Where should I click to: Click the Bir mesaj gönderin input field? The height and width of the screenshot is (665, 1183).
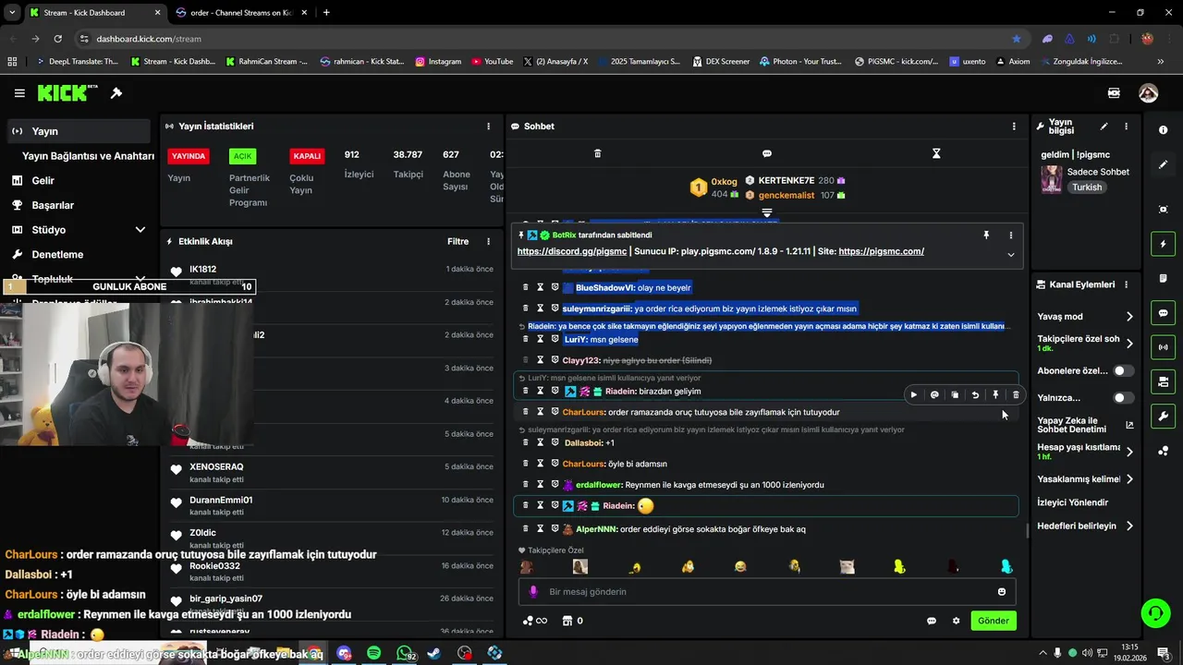click(766, 592)
